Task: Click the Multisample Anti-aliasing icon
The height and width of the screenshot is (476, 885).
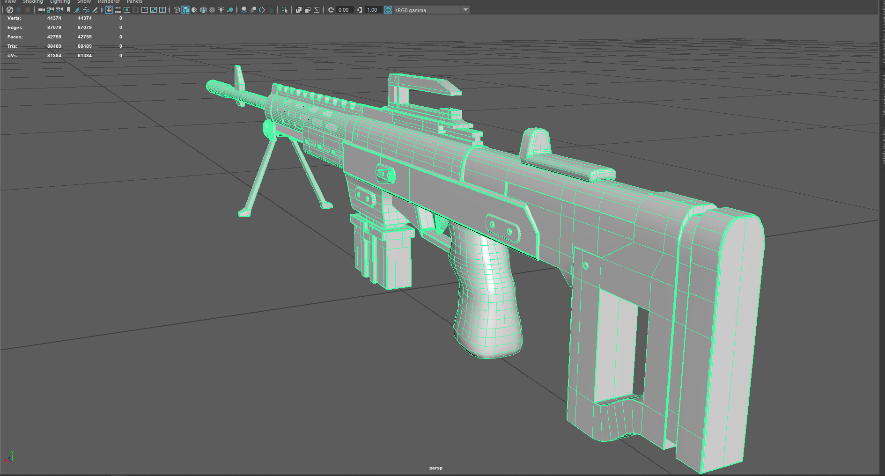Action: pos(262,10)
